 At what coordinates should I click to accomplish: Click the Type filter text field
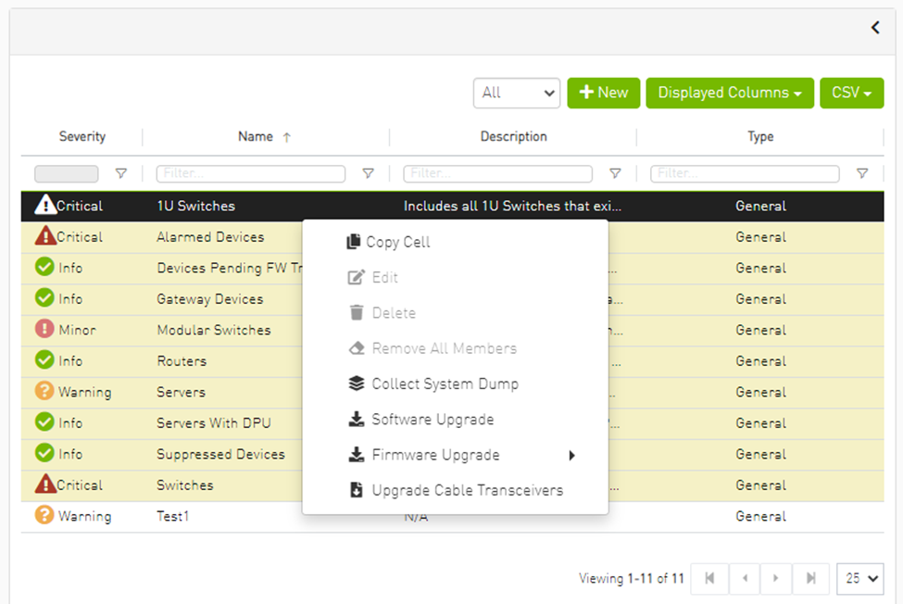[745, 173]
